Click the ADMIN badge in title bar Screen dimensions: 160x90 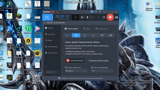click(x=57, y=12)
